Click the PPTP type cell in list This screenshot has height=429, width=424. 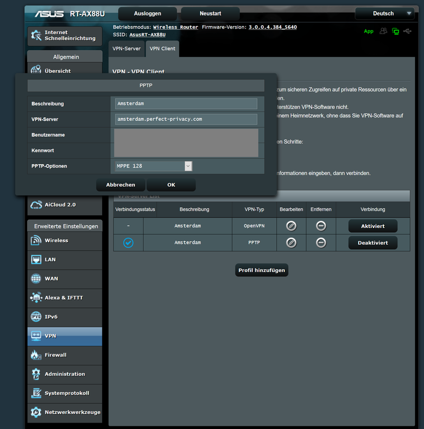click(254, 243)
